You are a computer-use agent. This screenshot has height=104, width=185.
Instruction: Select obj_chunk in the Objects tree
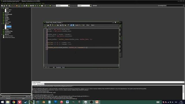tap(9, 28)
